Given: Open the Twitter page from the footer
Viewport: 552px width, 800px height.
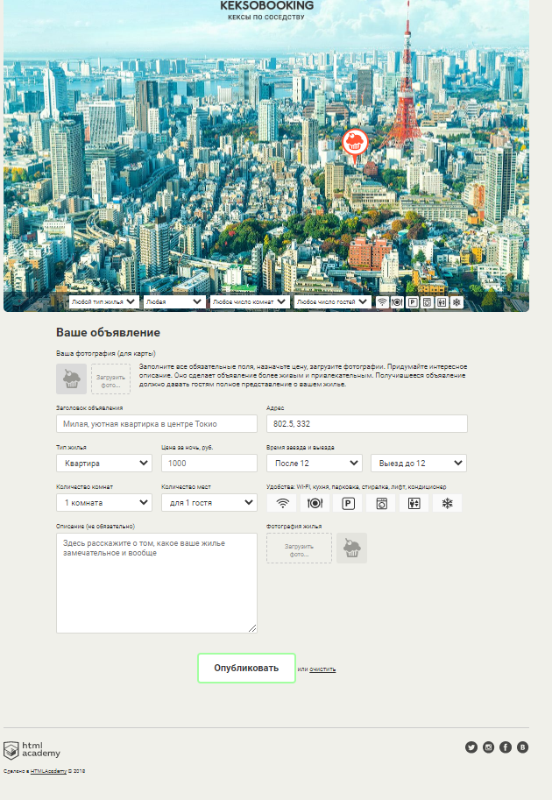Looking at the screenshot, I should pyautogui.click(x=471, y=747).
